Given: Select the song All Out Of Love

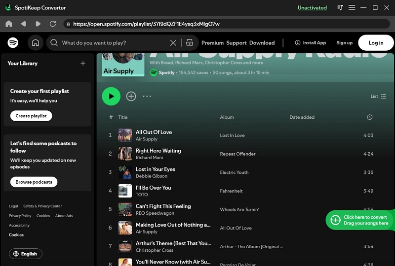Looking at the screenshot, I should click(154, 132).
